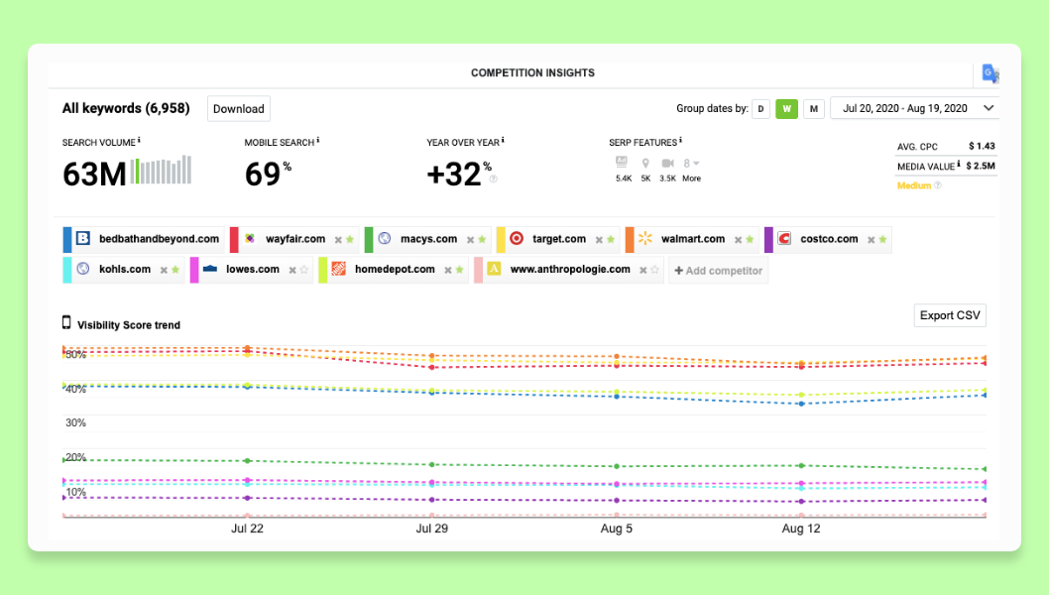The height and width of the screenshot is (595, 1049).
Task: Remove costco.com competitor with its x
Action: [x=872, y=240]
